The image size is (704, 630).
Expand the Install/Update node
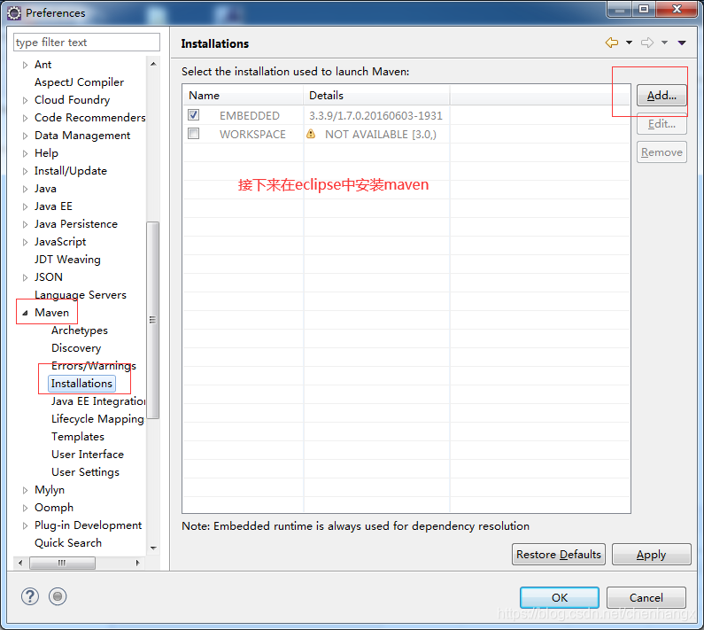[x=25, y=171]
